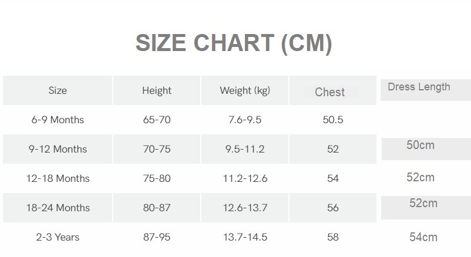Select the 13.7-14.5 weight cell

pyautogui.click(x=245, y=237)
